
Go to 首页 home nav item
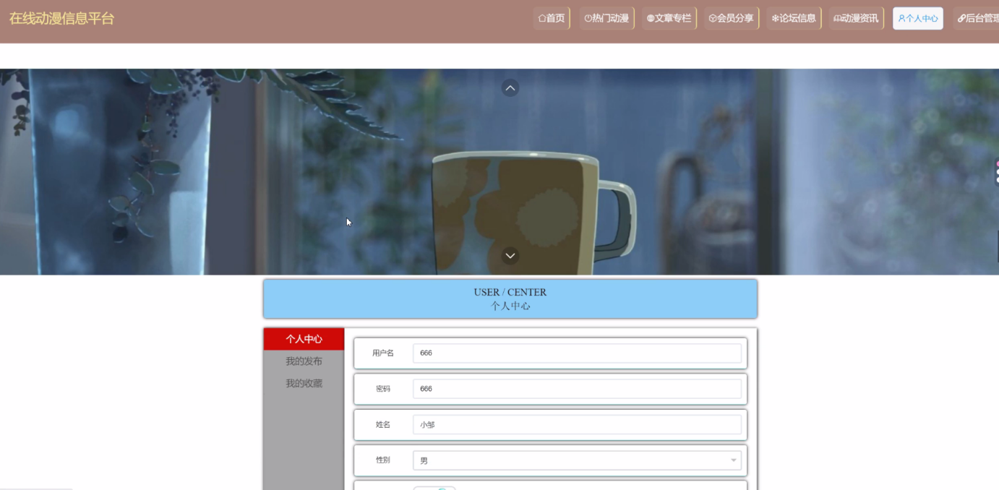(x=552, y=18)
